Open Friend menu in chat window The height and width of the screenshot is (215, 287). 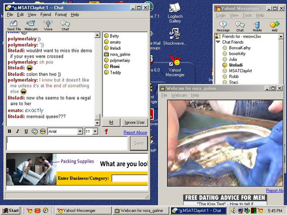[46, 15]
